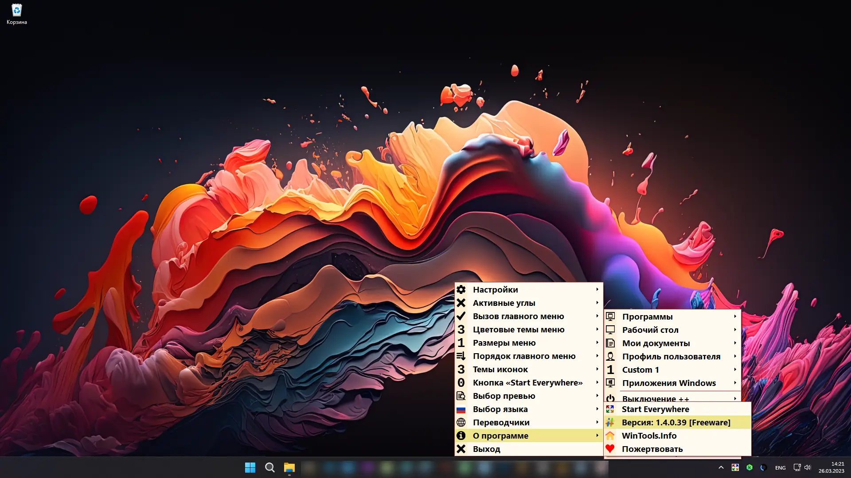Open the Активные углы menu item
Image resolution: width=851 pixels, height=478 pixels.
[x=504, y=303]
